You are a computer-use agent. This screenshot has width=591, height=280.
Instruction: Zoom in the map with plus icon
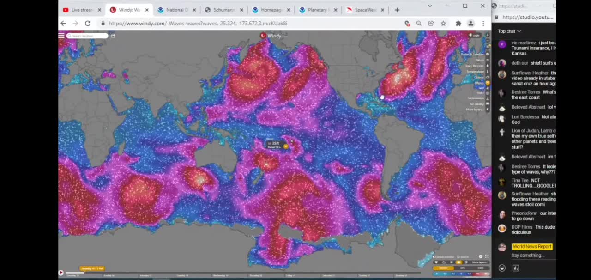tap(488, 35)
